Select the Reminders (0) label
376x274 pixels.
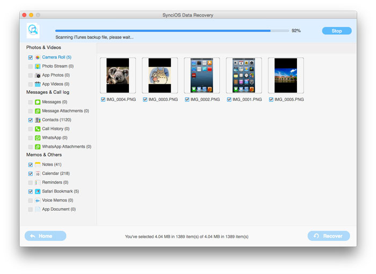click(55, 182)
